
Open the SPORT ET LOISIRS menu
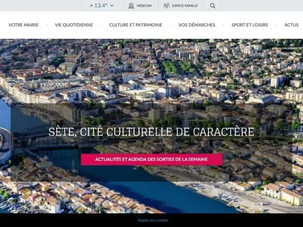tap(250, 25)
